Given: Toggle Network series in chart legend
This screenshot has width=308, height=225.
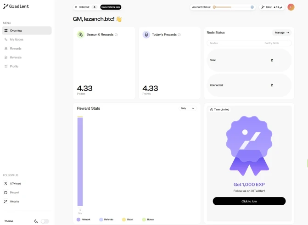Looking at the screenshot, I should pos(84,219).
